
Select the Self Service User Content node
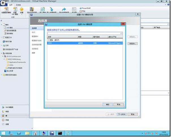click(x=12, y=50)
